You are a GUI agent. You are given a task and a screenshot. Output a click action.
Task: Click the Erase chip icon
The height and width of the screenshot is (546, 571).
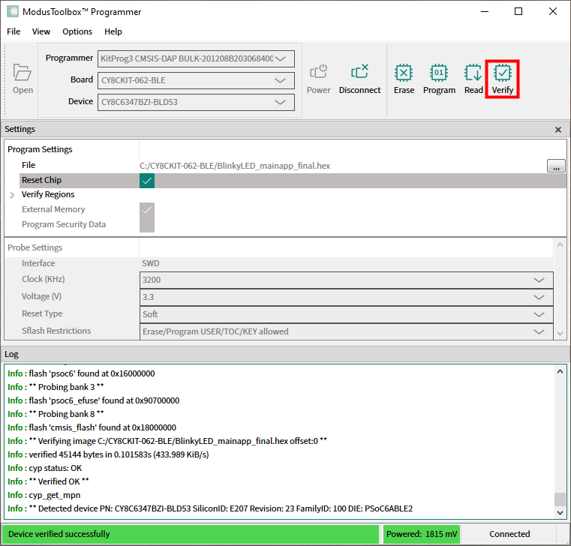click(x=404, y=73)
